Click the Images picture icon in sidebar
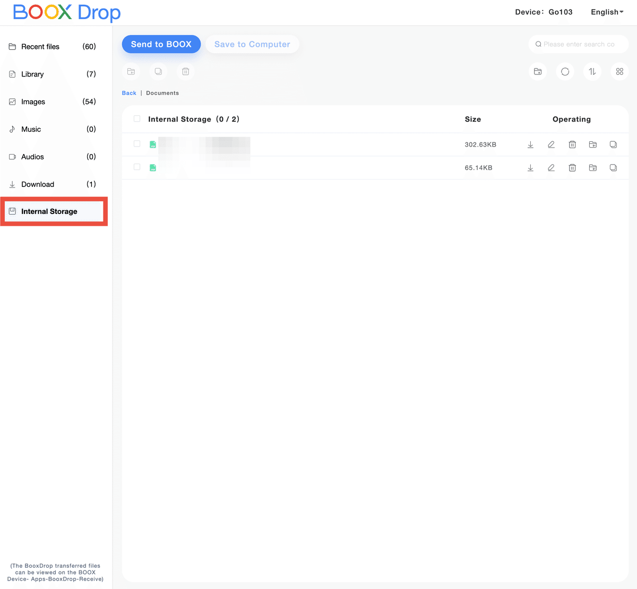The height and width of the screenshot is (589, 637). click(x=12, y=102)
